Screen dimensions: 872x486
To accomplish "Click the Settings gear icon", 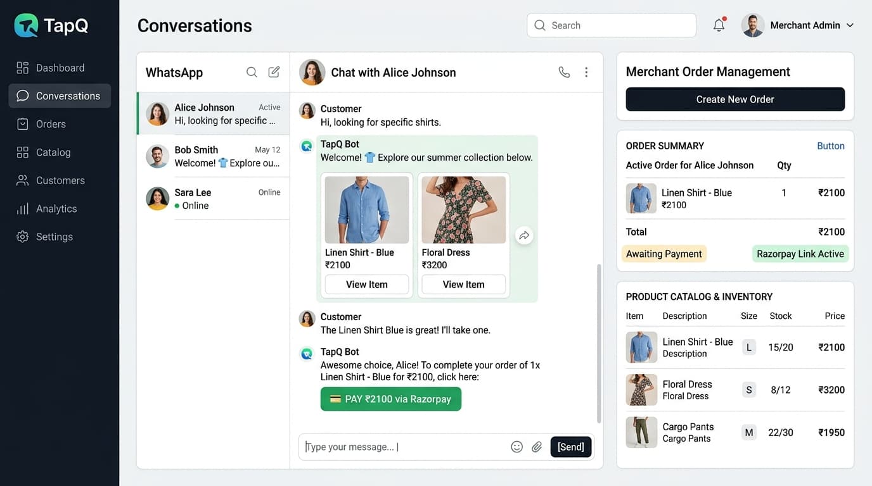I will coord(23,237).
